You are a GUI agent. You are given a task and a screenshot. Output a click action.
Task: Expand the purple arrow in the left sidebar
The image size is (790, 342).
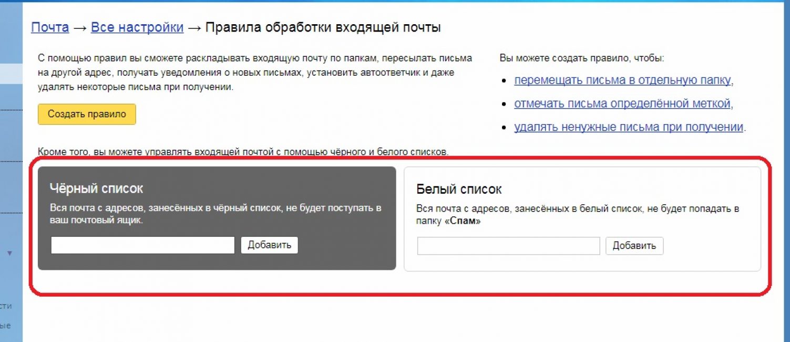(x=9, y=254)
